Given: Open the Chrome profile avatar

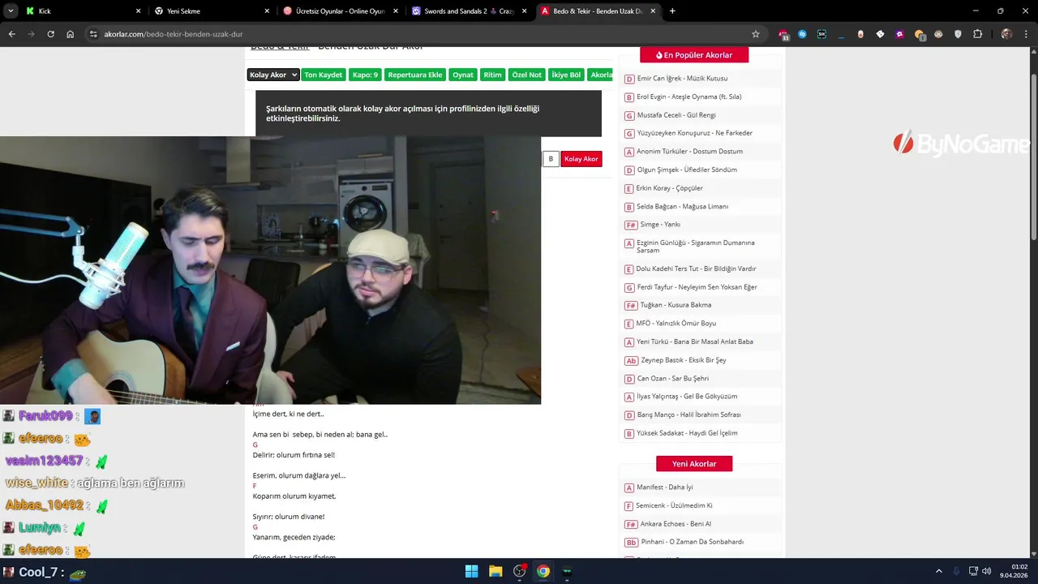Looking at the screenshot, I should (x=1006, y=34).
